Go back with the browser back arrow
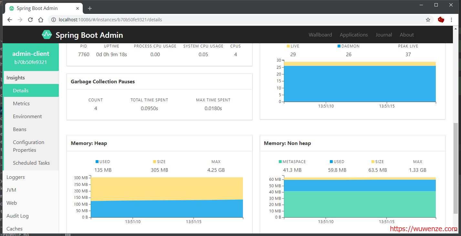The height and width of the screenshot is (236, 461). tap(10, 20)
